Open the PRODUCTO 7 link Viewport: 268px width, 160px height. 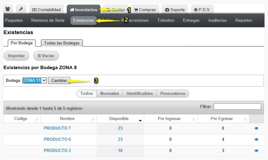pos(57,128)
